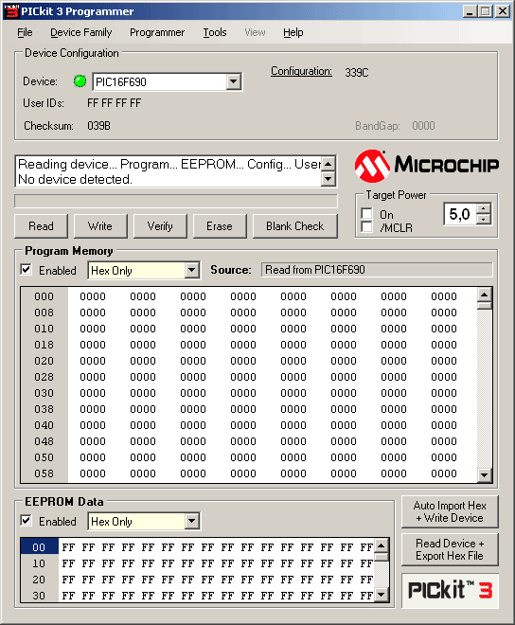Image resolution: width=515 pixels, height=625 pixels.
Task: Click User IDs value FF FF FF FF
Action: point(114,103)
